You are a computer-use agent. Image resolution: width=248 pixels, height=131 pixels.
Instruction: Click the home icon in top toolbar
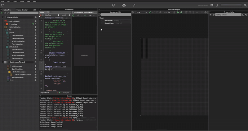coord(124,5)
